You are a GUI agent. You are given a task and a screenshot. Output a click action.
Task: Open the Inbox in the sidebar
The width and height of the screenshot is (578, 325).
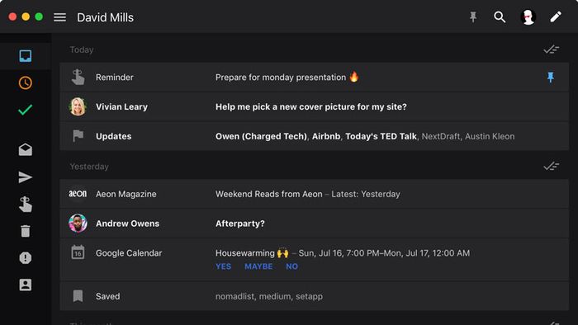[x=26, y=56]
